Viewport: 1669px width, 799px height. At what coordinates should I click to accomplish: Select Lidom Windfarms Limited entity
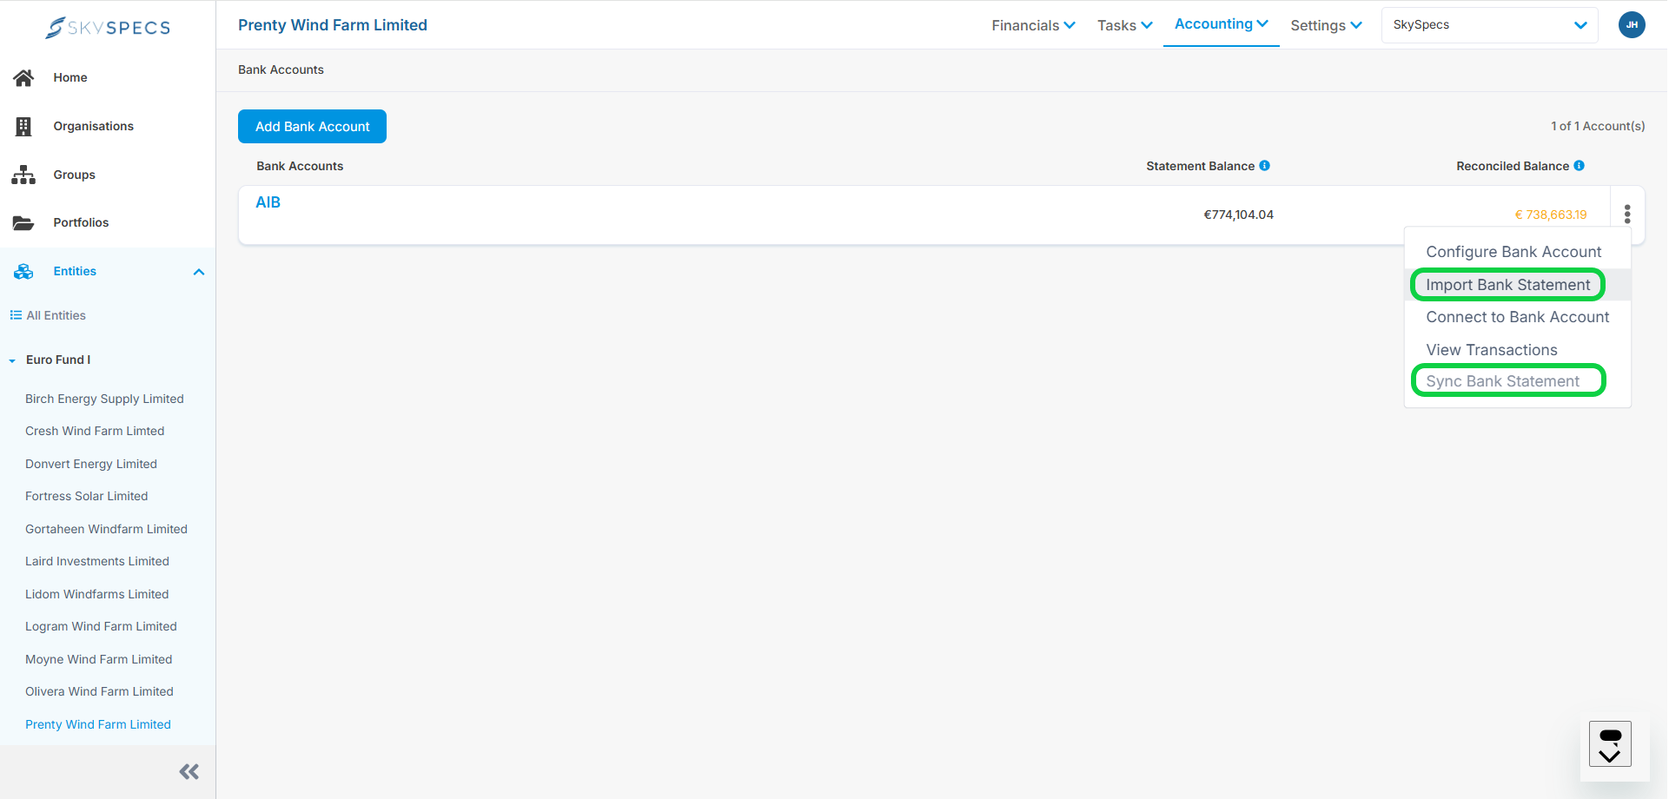coord(97,594)
